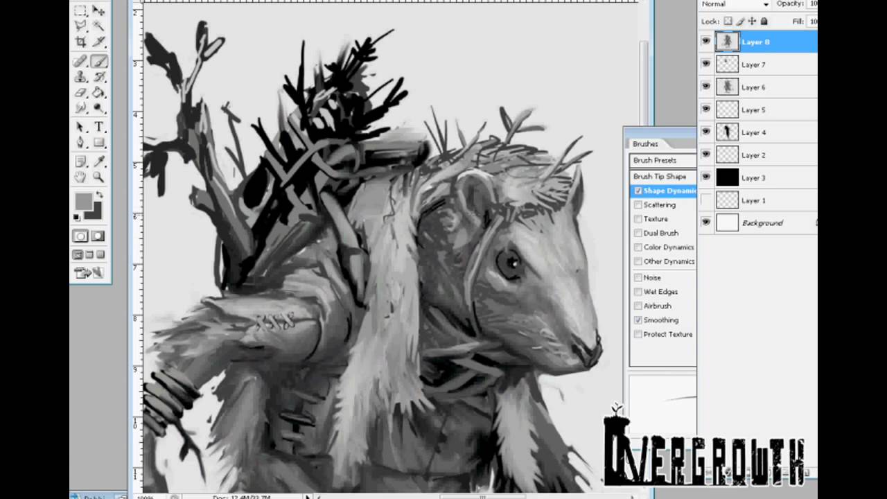This screenshot has width=887, height=499.
Task: Select Layer 7 by its name
Action: pyautogui.click(x=753, y=64)
